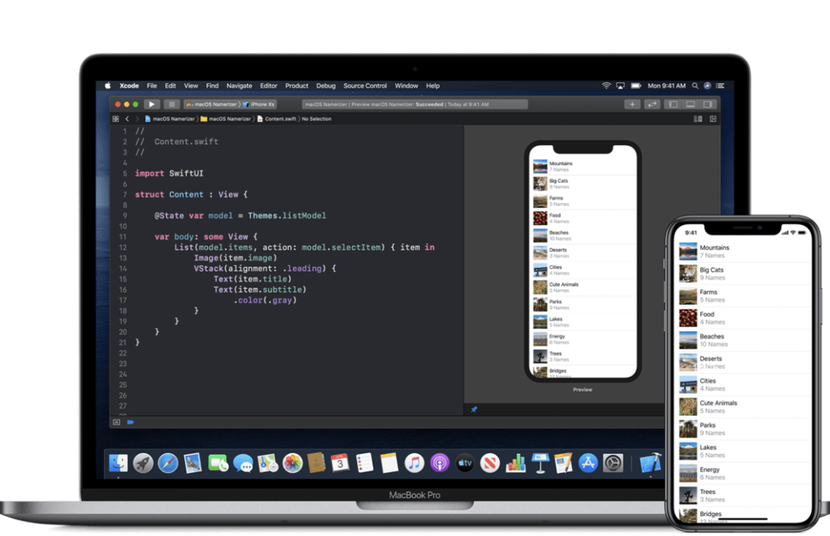Tap Lakes row on the iPhone
830x536 pixels.
coord(745,452)
